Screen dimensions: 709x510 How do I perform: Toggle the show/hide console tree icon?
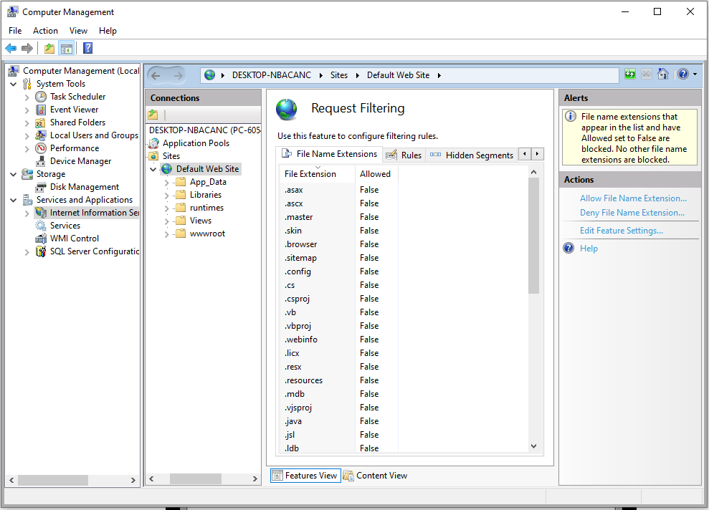pyautogui.click(x=67, y=48)
